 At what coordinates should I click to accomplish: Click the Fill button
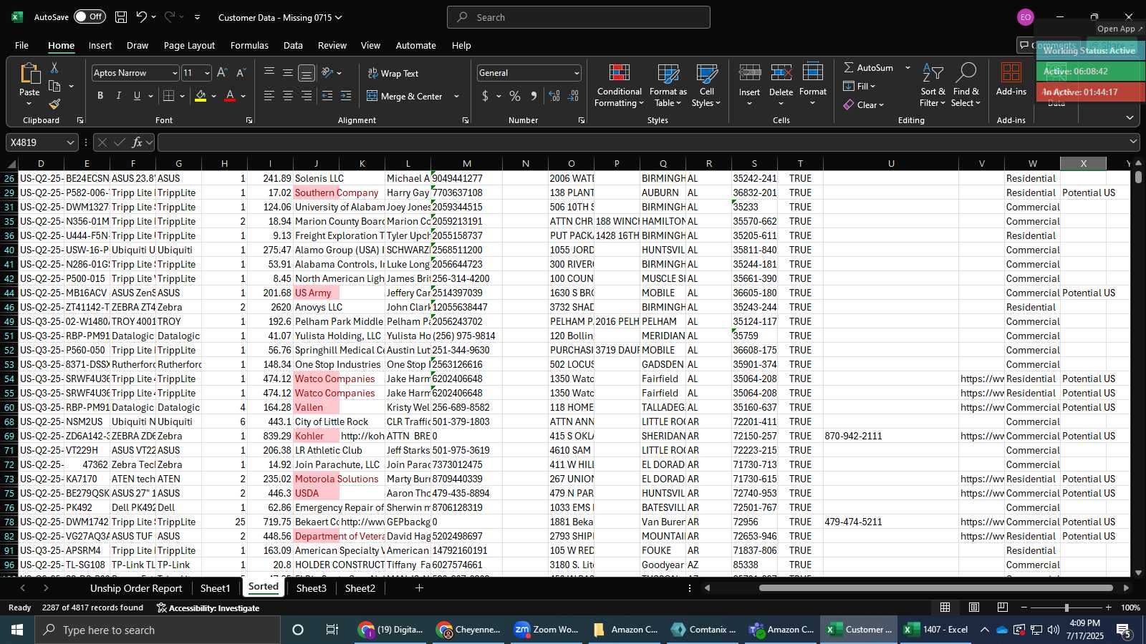[x=860, y=86]
